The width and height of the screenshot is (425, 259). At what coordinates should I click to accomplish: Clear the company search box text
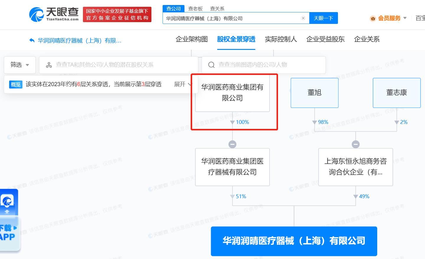pyautogui.click(x=303, y=18)
